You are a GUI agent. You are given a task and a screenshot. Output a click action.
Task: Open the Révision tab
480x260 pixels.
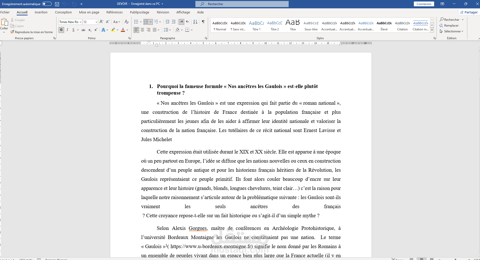(163, 12)
